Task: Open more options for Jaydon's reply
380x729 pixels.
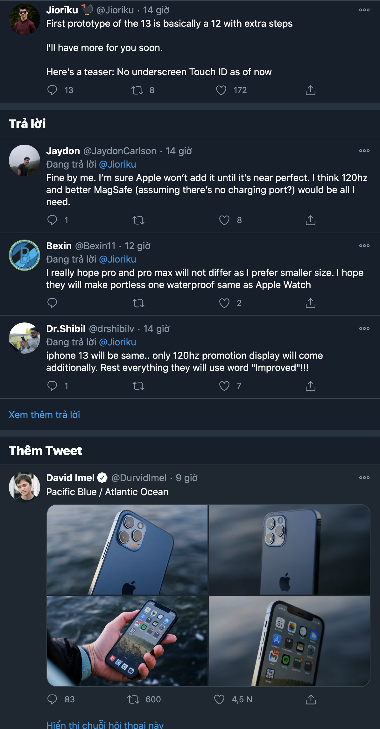Action: point(364,151)
